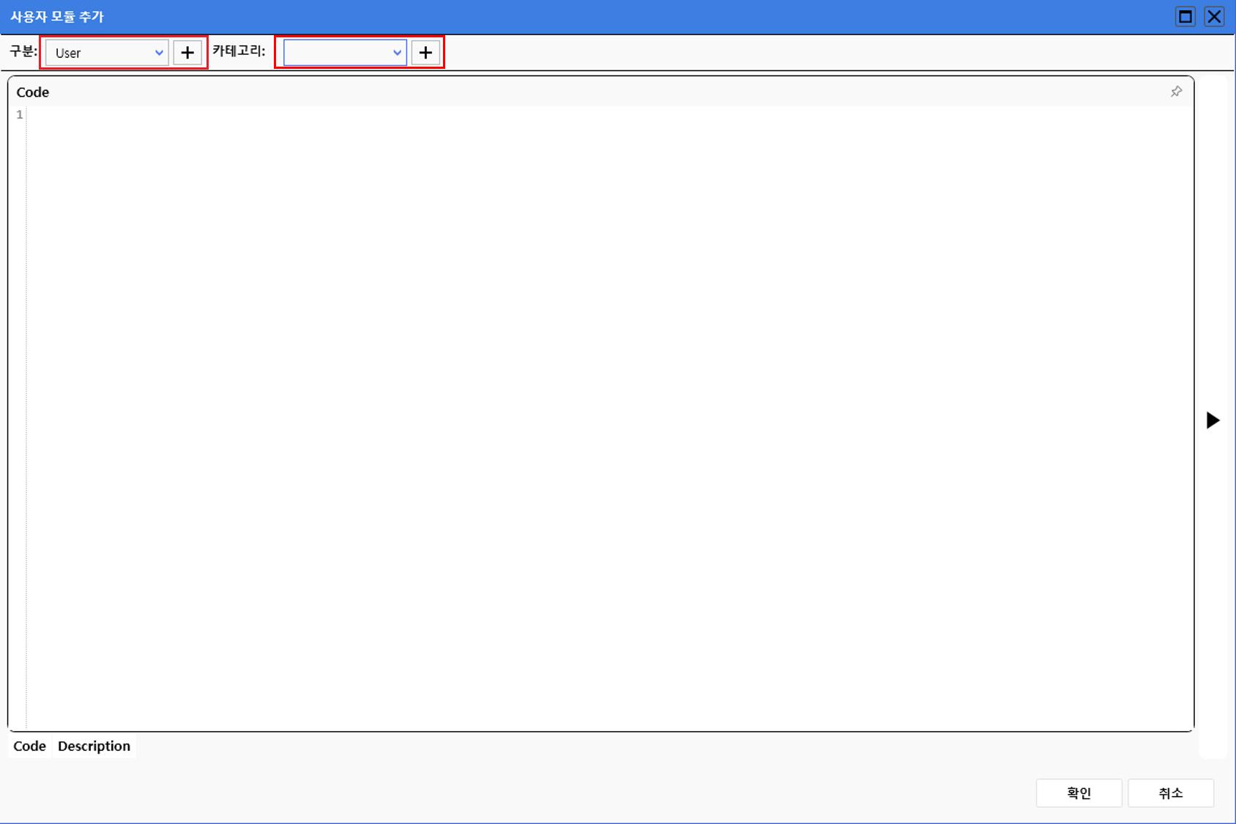The height and width of the screenshot is (824, 1236).
Task: Click the plus button next to the 구분 dropdown
Action: 187,53
